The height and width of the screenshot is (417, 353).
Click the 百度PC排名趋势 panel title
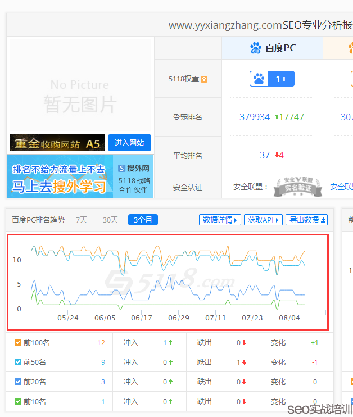[38, 220]
